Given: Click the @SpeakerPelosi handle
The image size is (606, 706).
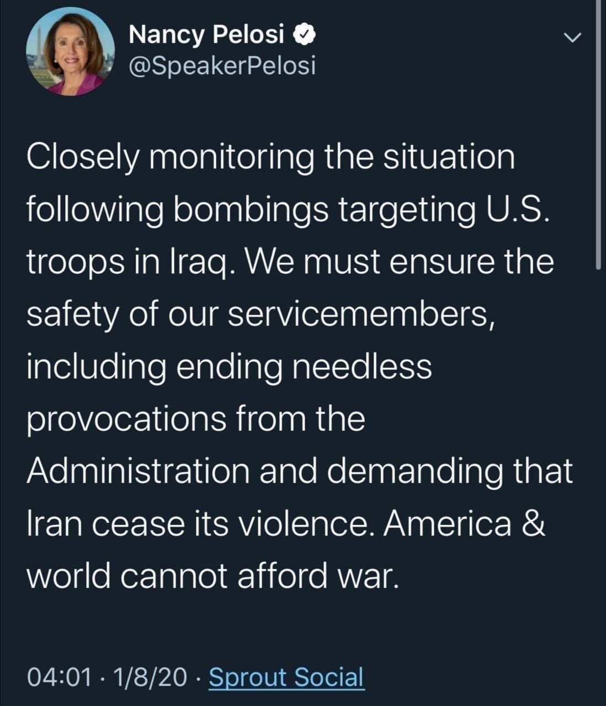Looking at the screenshot, I should tap(221, 67).
